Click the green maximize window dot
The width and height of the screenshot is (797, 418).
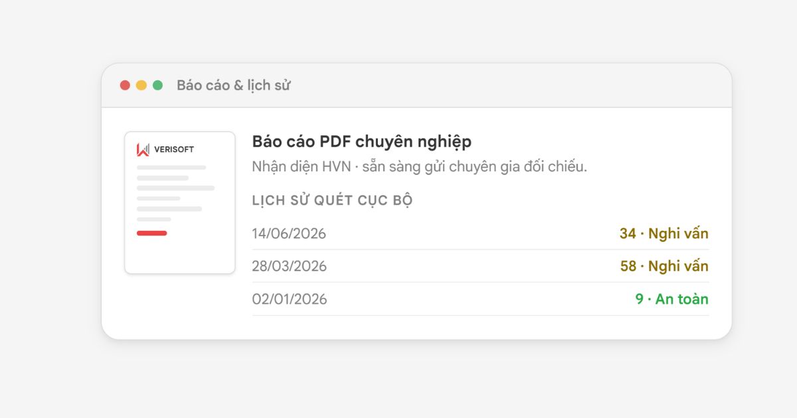coord(157,85)
